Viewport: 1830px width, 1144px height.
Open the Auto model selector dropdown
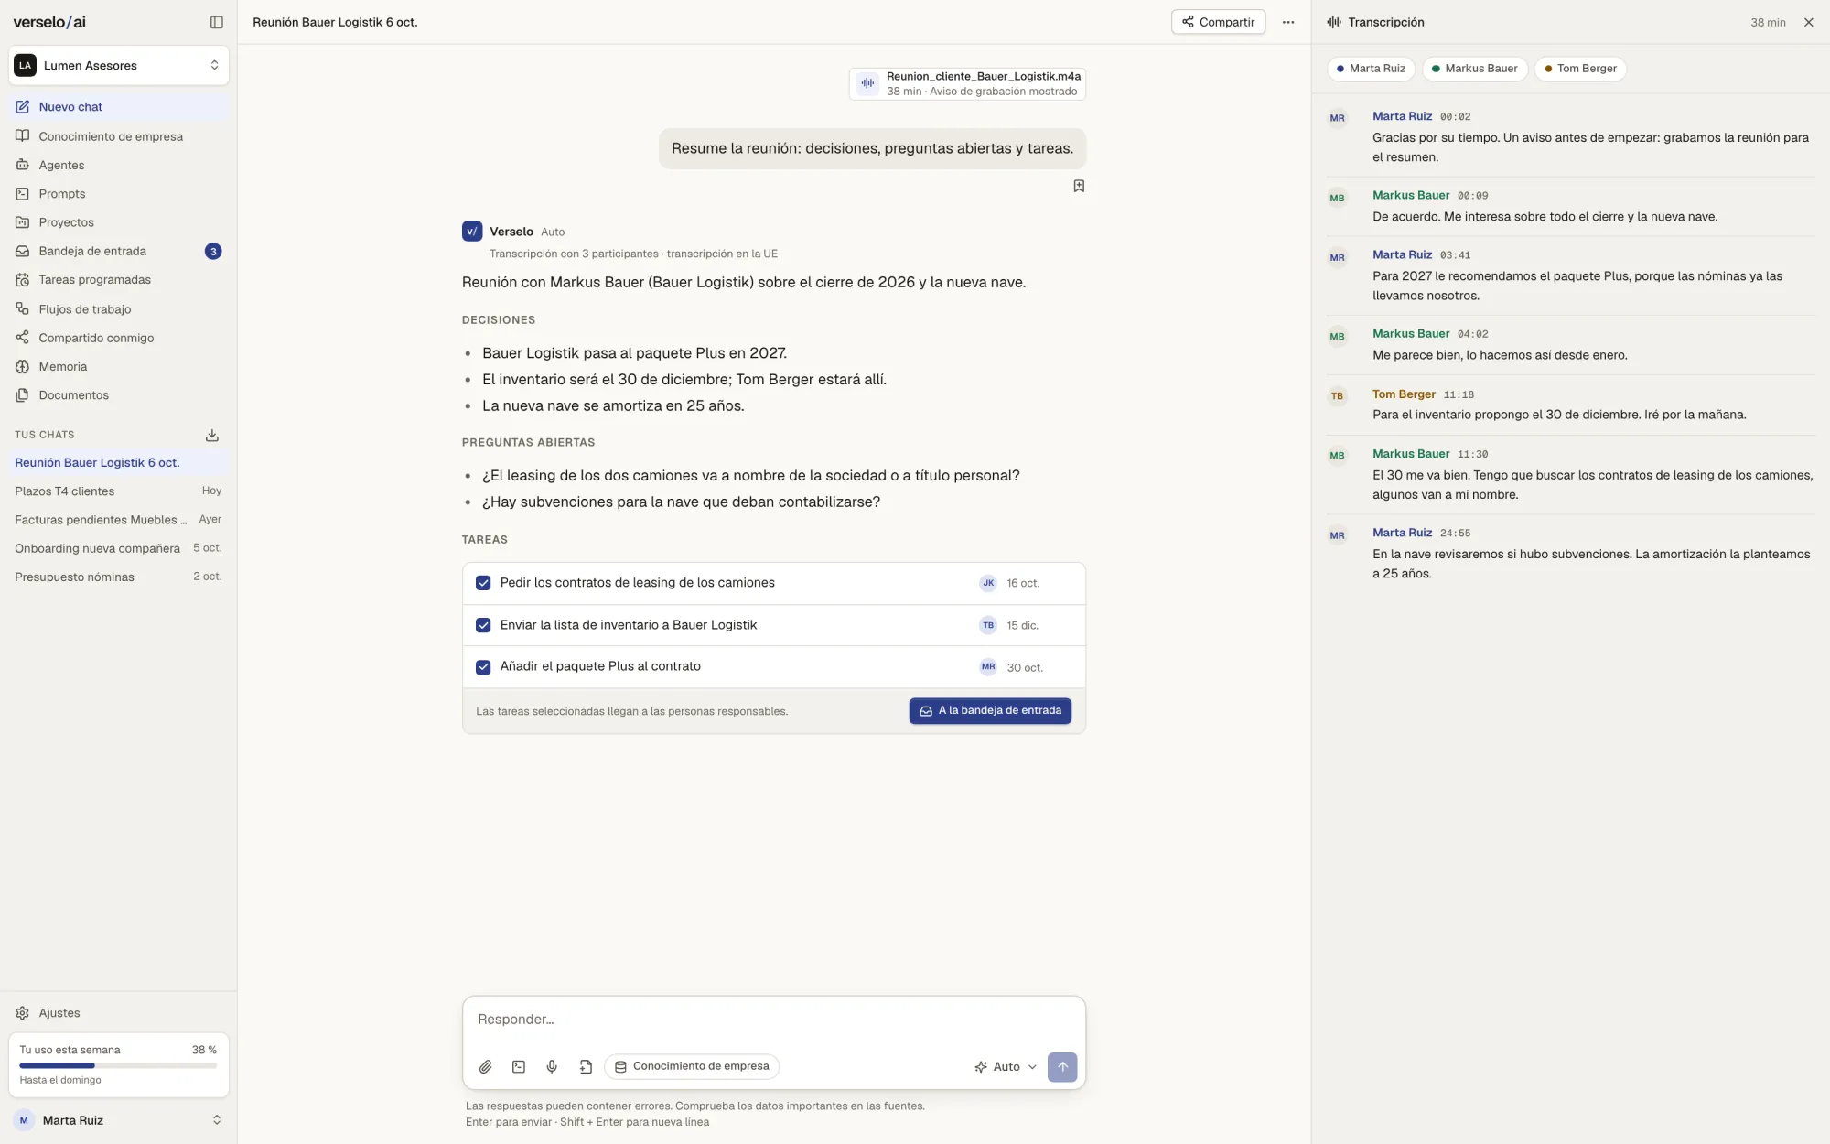click(x=1006, y=1067)
